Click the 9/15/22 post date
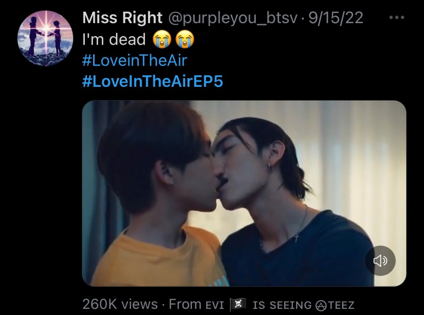424x315 pixels. pyautogui.click(x=335, y=18)
